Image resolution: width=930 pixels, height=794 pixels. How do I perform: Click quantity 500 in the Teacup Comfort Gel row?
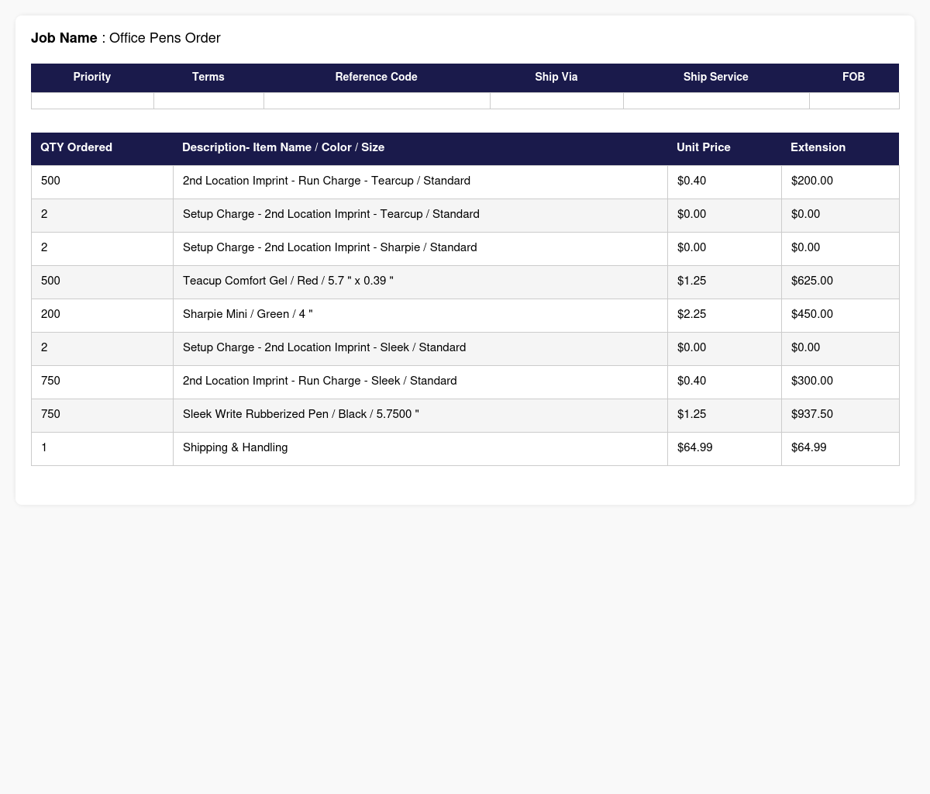coord(50,281)
